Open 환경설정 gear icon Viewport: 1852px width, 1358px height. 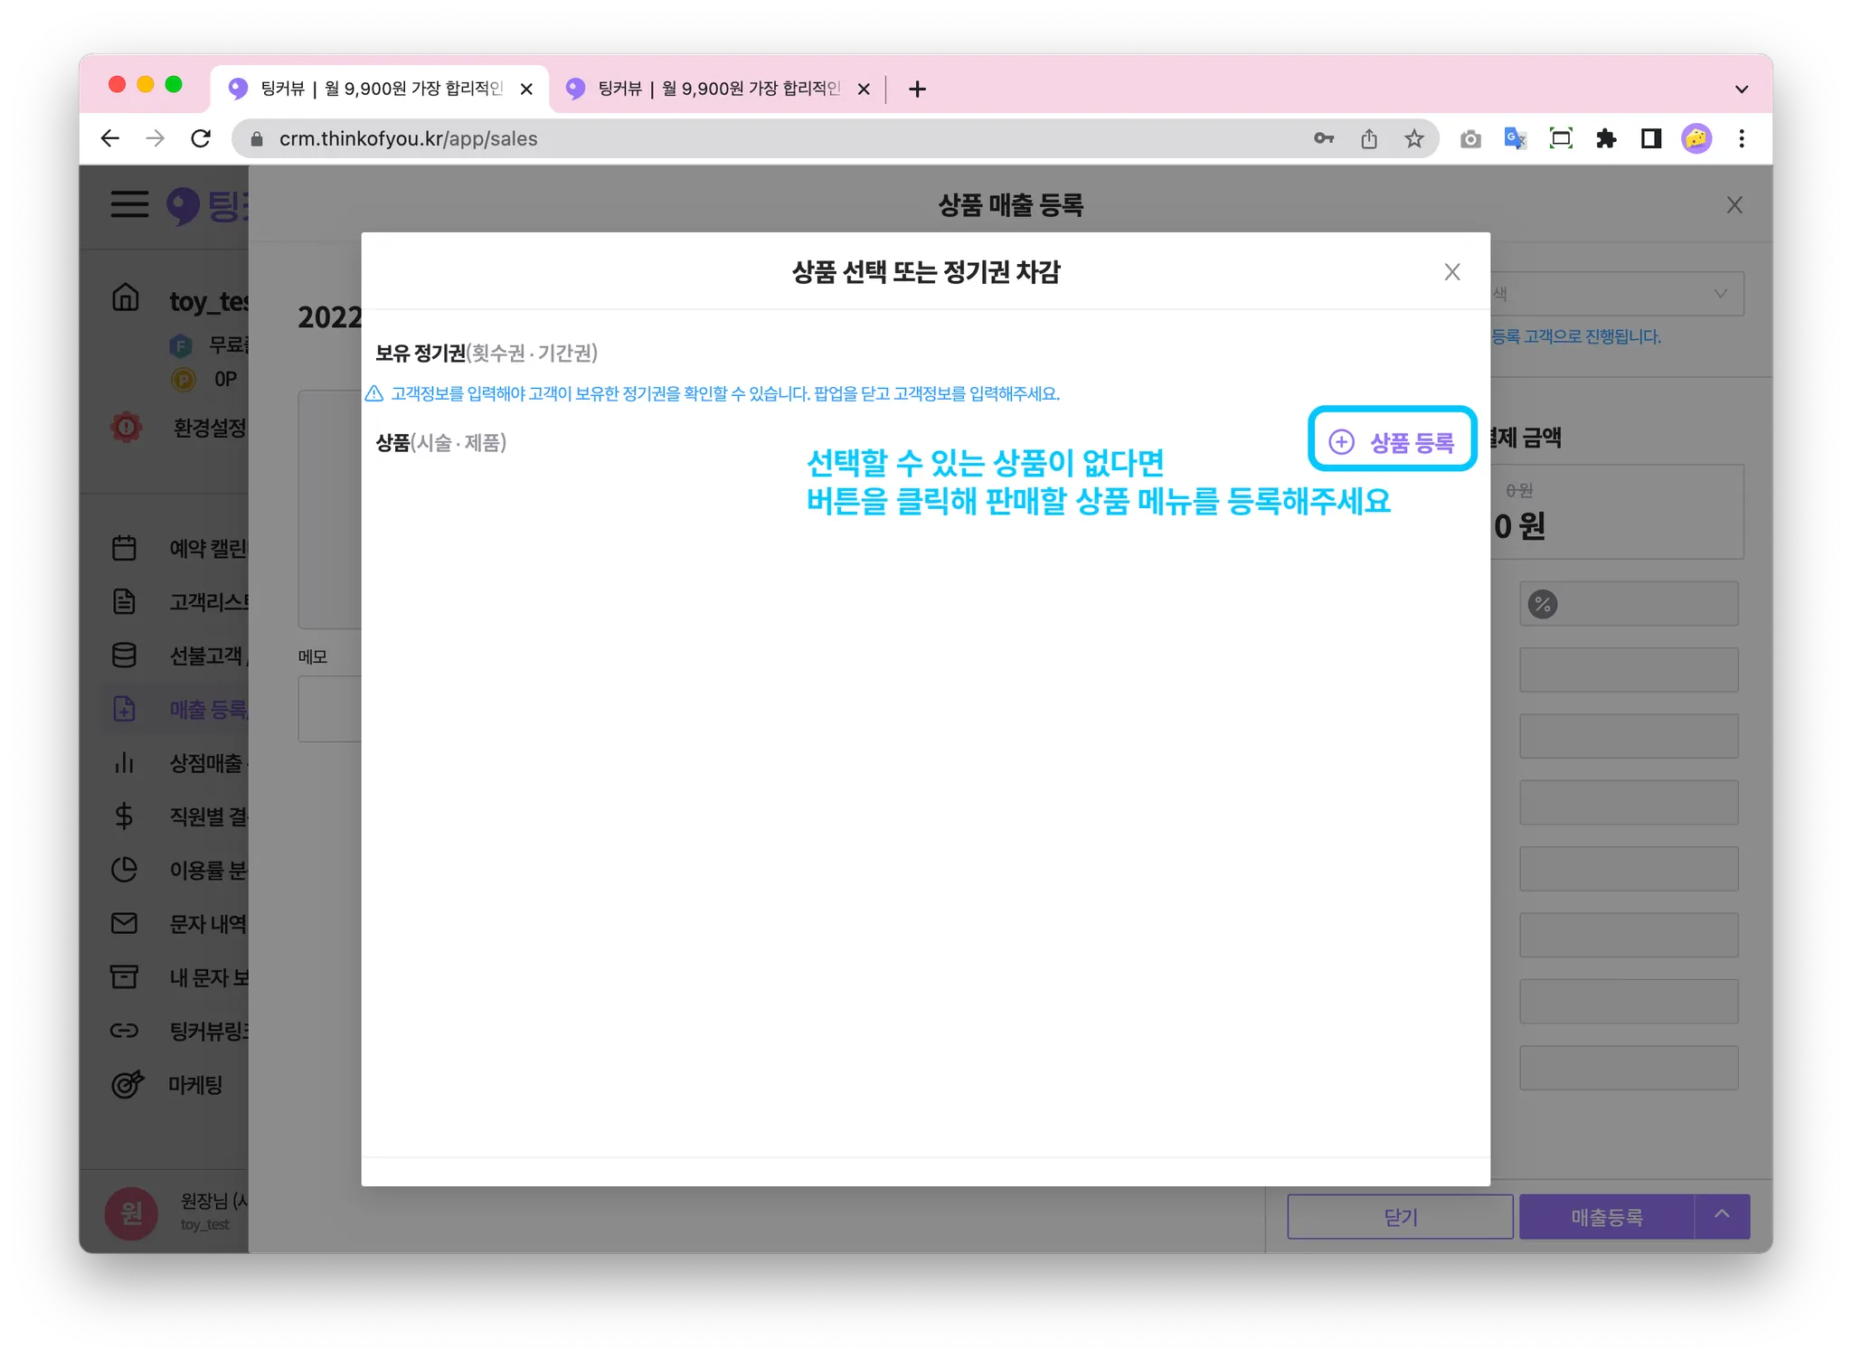click(x=127, y=427)
